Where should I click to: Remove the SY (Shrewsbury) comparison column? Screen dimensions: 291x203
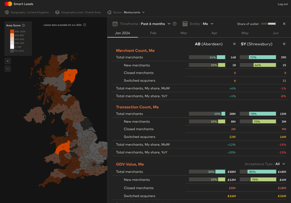pyautogui.click(x=284, y=44)
